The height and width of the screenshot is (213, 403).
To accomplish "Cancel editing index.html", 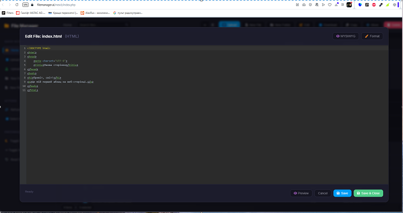I will pos(323,193).
